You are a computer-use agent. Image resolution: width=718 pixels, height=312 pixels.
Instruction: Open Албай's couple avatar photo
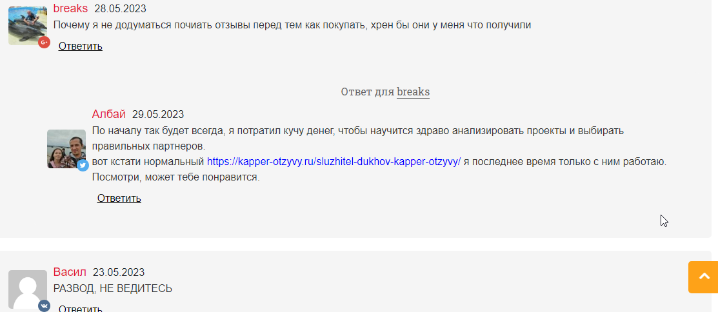66,149
